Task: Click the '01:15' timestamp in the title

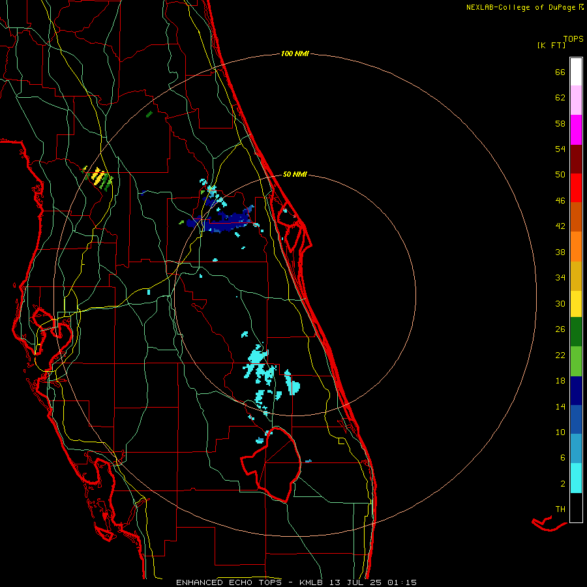Action: [x=402, y=582]
